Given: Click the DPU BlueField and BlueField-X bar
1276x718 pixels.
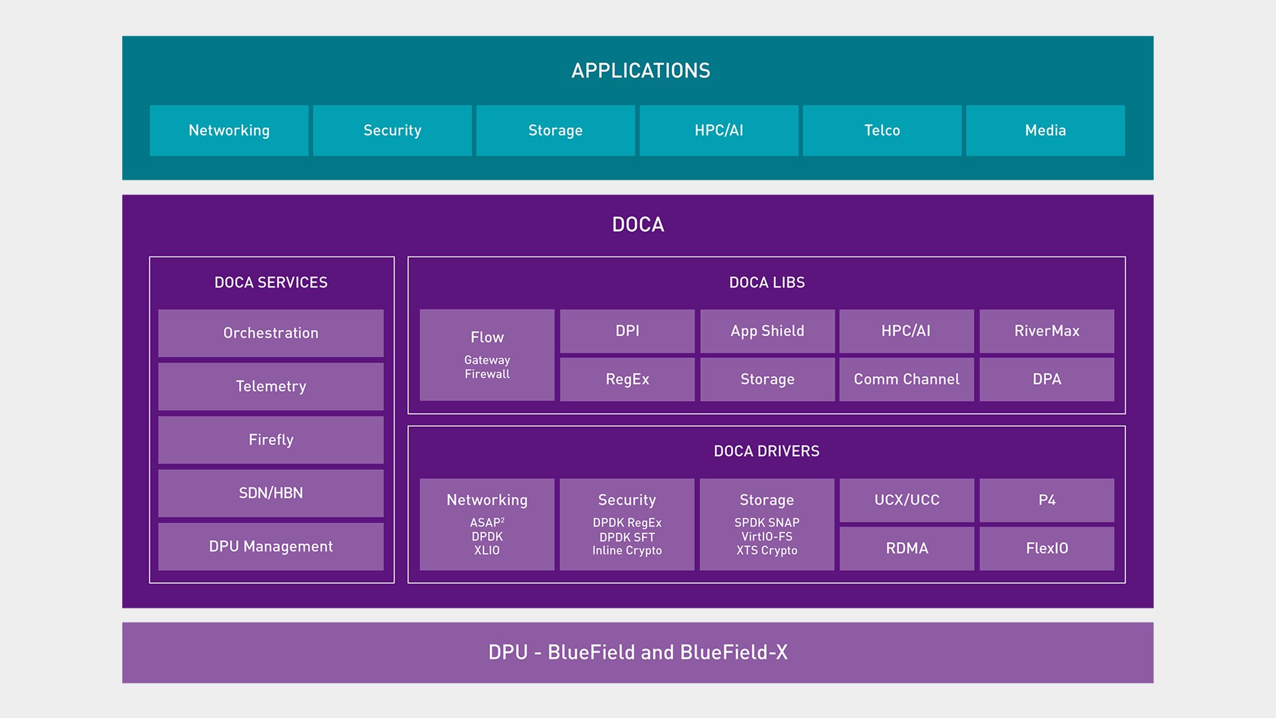Looking at the screenshot, I should pos(638,652).
